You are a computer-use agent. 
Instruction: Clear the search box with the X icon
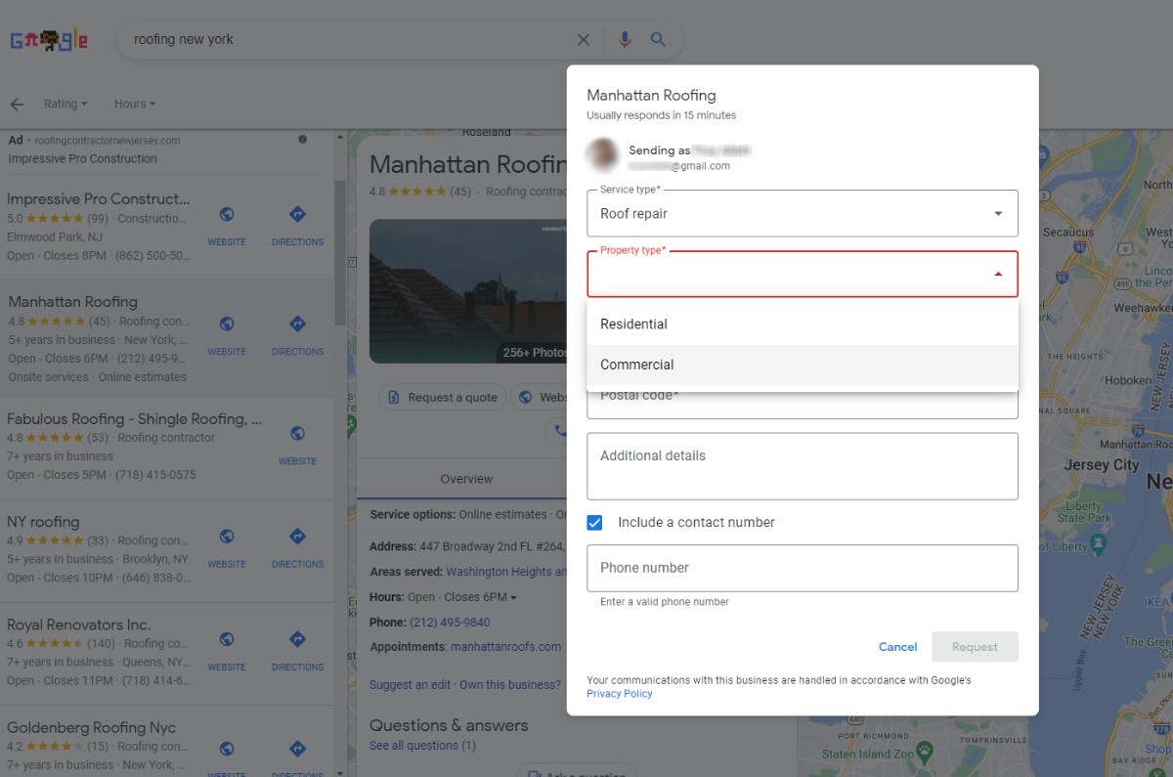pyautogui.click(x=584, y=40)
